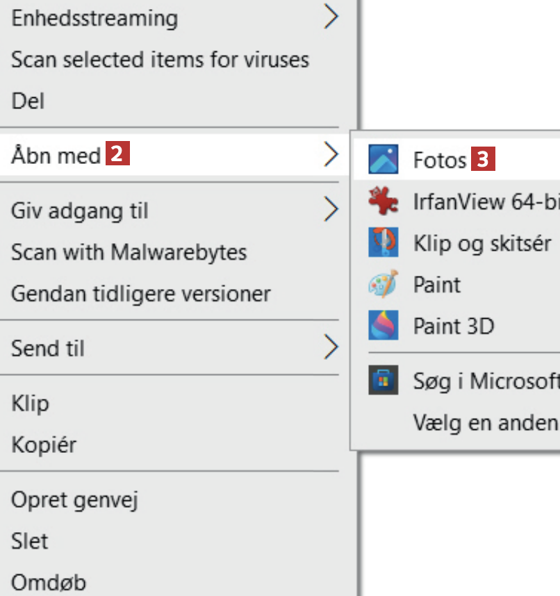Click the Paint palette icon
The width and height of the screenshot is (560, 596).
pos(383,284)
